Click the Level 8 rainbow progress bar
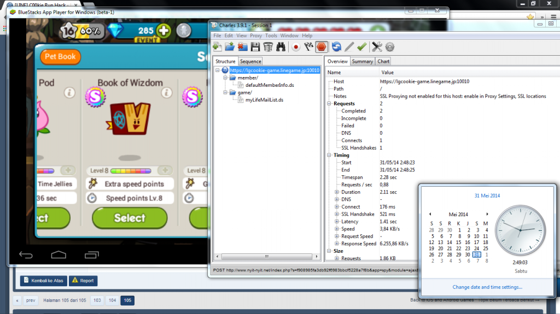This screenshot has height=314, width=560. coord(131,170)
